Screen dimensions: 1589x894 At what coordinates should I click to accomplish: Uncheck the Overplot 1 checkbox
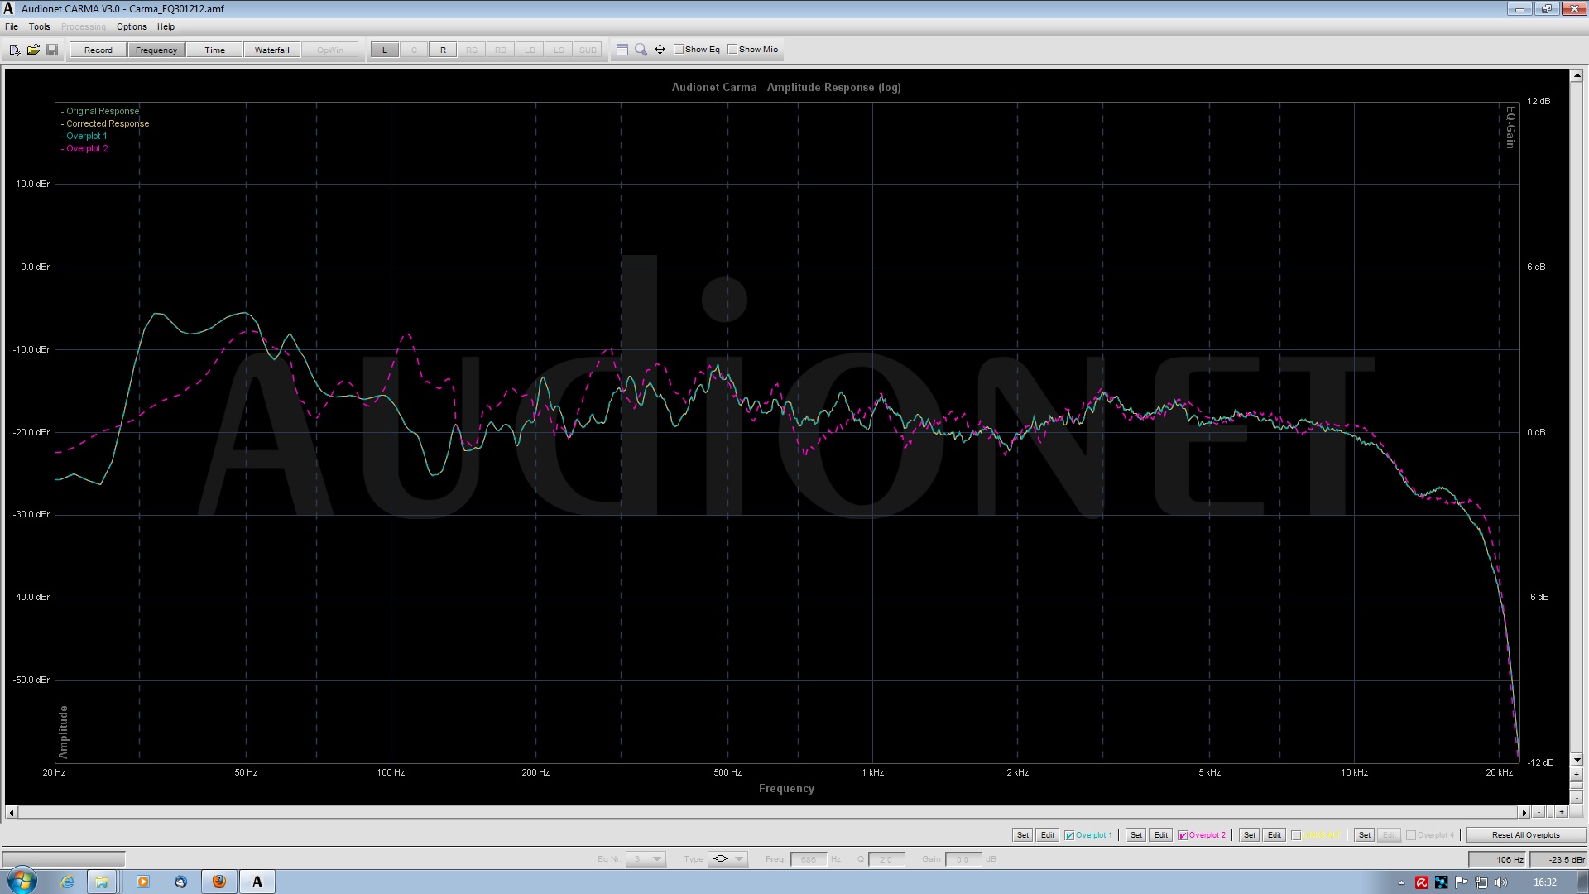coord(1069,835)
